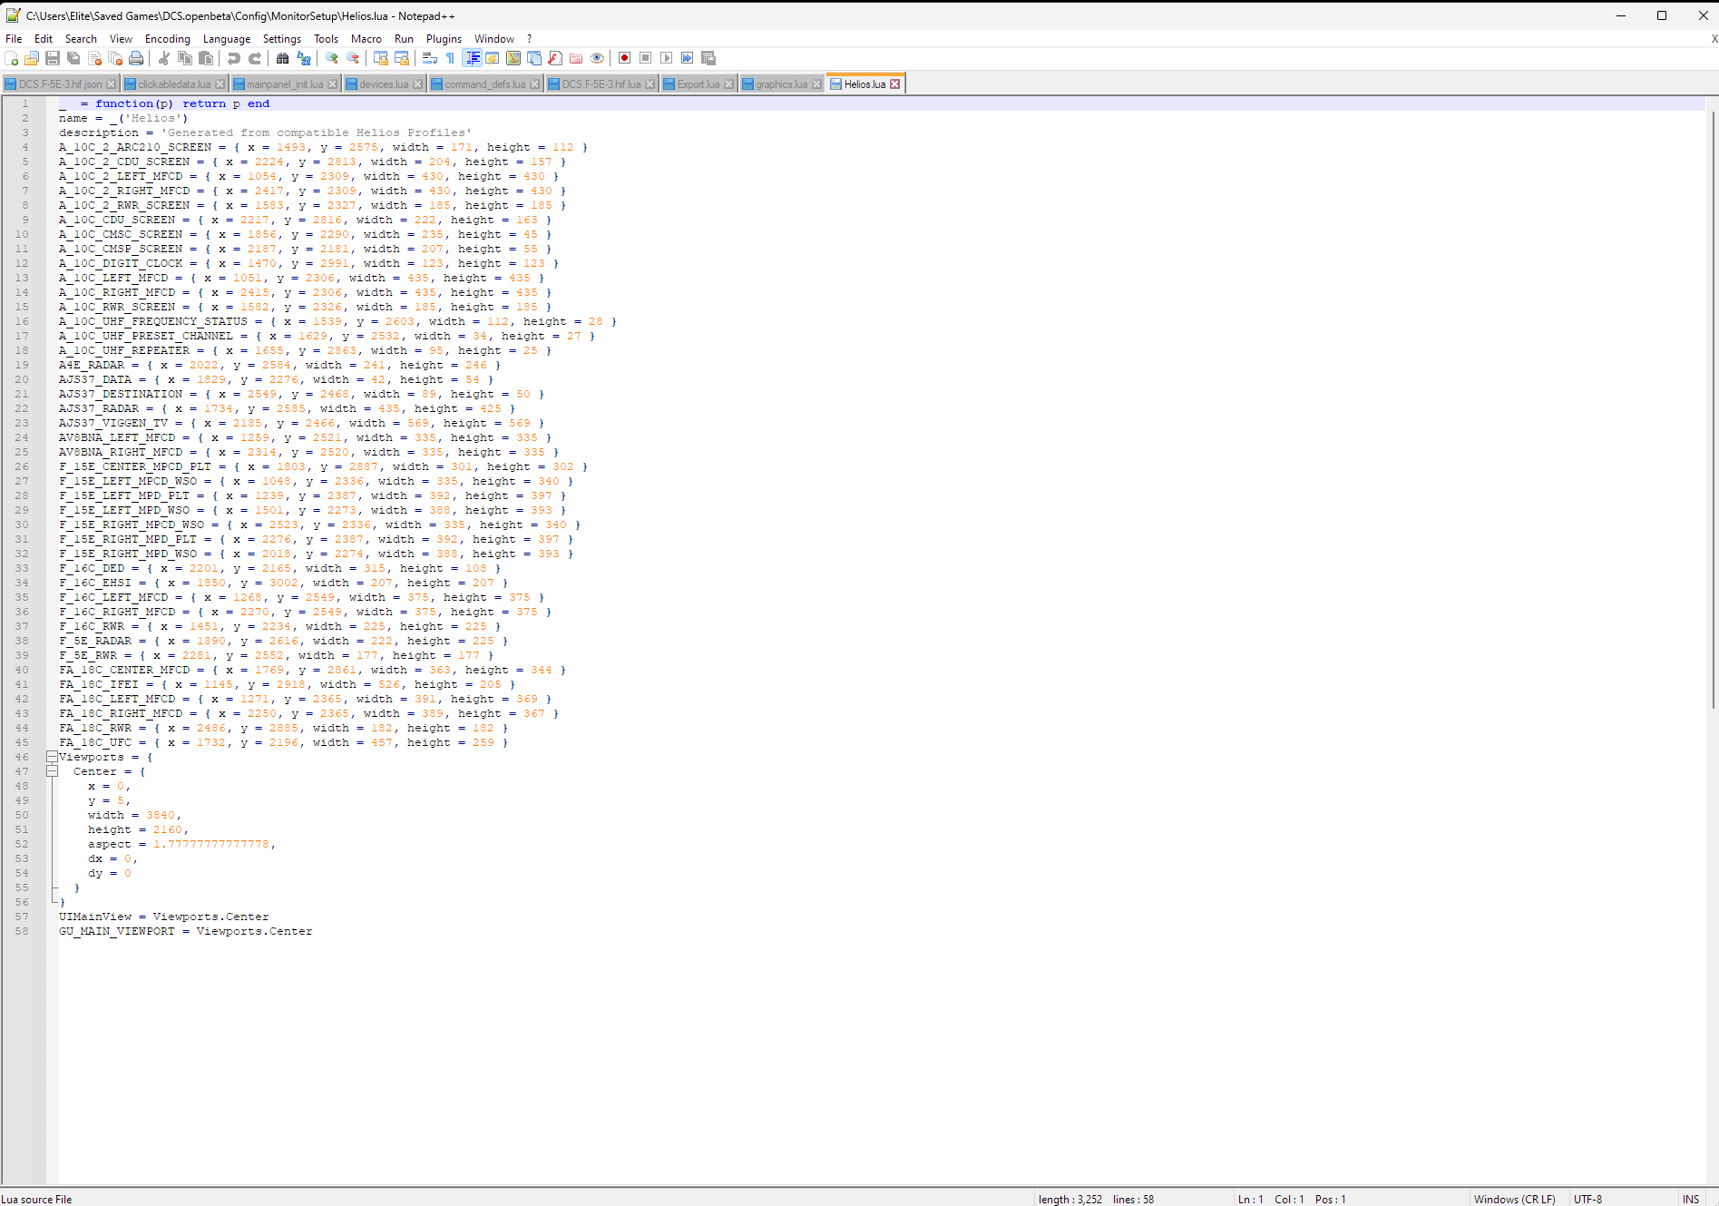Switch to Export.lua tab
Viewport: 1719px width, 1206px height.
point(698,84)
